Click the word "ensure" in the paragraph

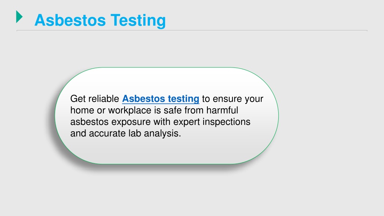tap(228, 99)
